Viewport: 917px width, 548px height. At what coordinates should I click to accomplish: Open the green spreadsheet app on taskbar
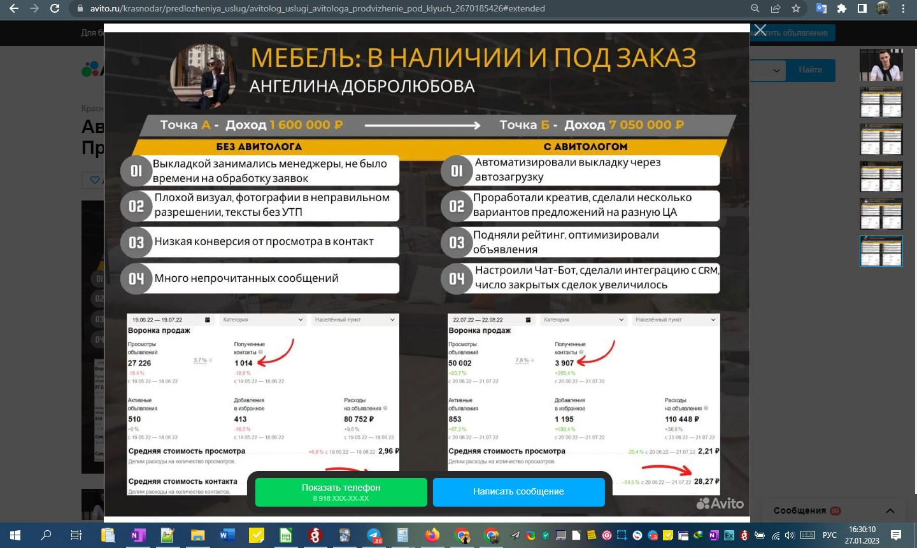click(x=286, y=535)
